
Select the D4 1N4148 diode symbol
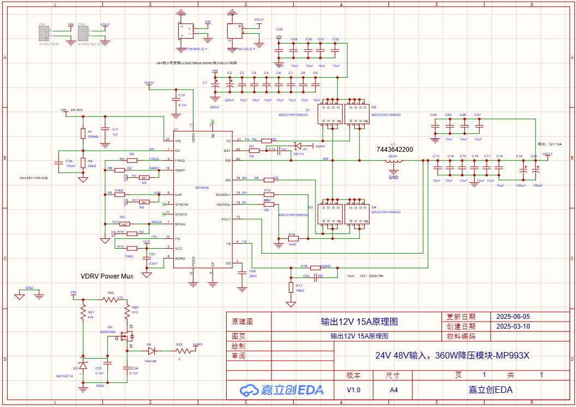151,351
